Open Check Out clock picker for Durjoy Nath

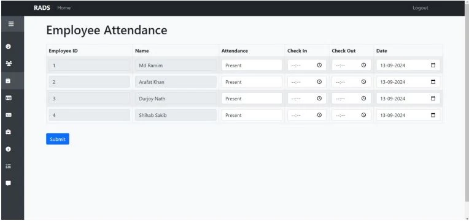[x=363, y=99]
